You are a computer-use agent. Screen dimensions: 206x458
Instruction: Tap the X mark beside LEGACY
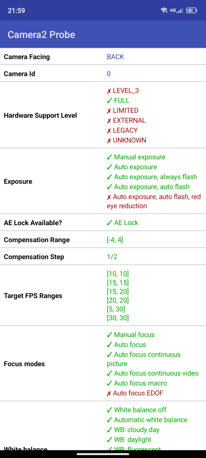pos(109,131)
